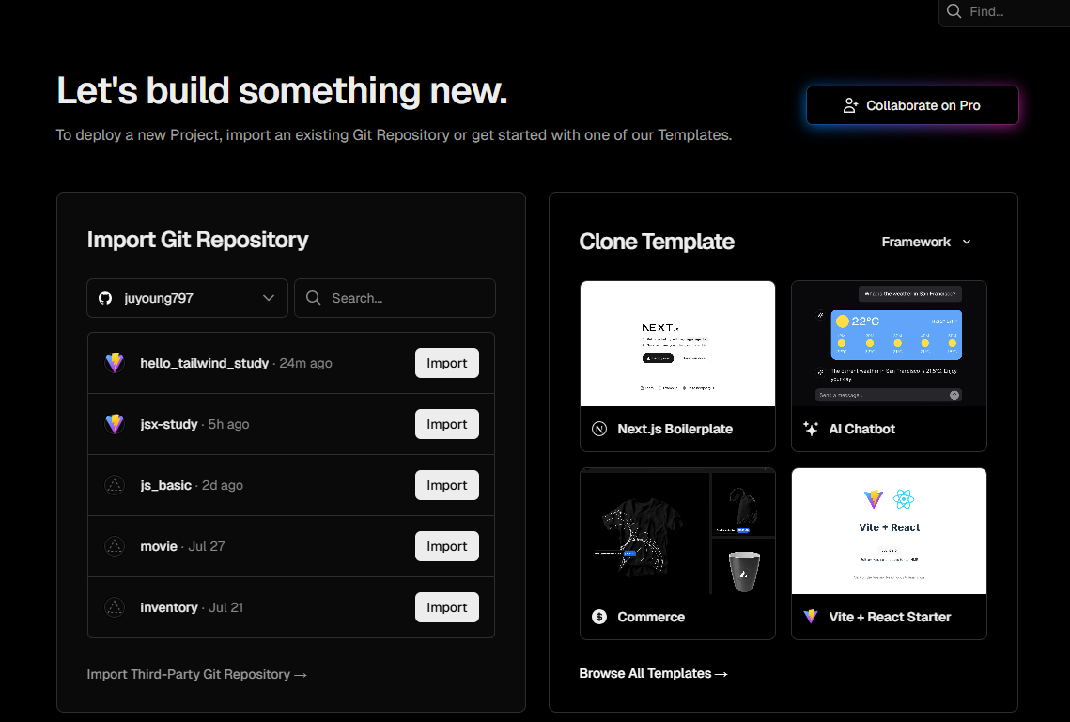The width and height of the screenshot is (1070, 722).
Task: Click the add-user icon on Collaborate button
Action: [x=850, y=105]
